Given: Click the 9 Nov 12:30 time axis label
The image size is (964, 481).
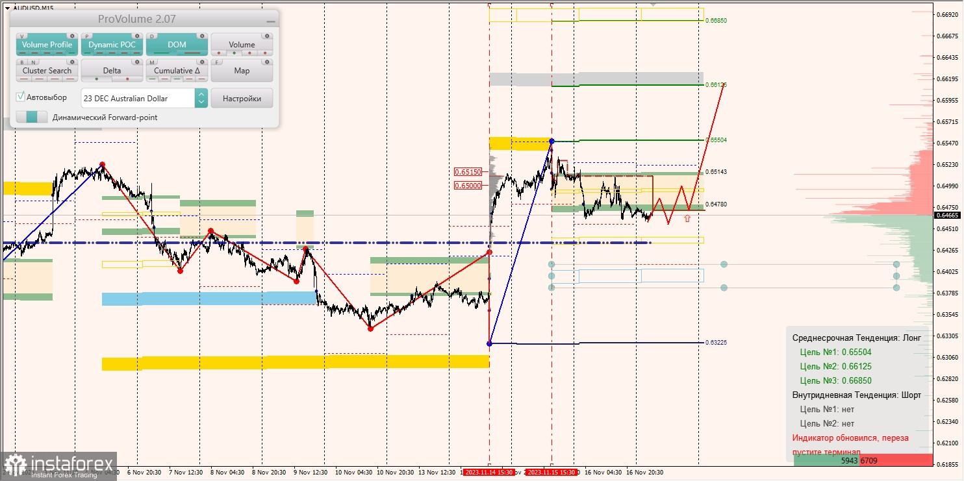Looking at the screenshot, I should click(x=310, y=473).
